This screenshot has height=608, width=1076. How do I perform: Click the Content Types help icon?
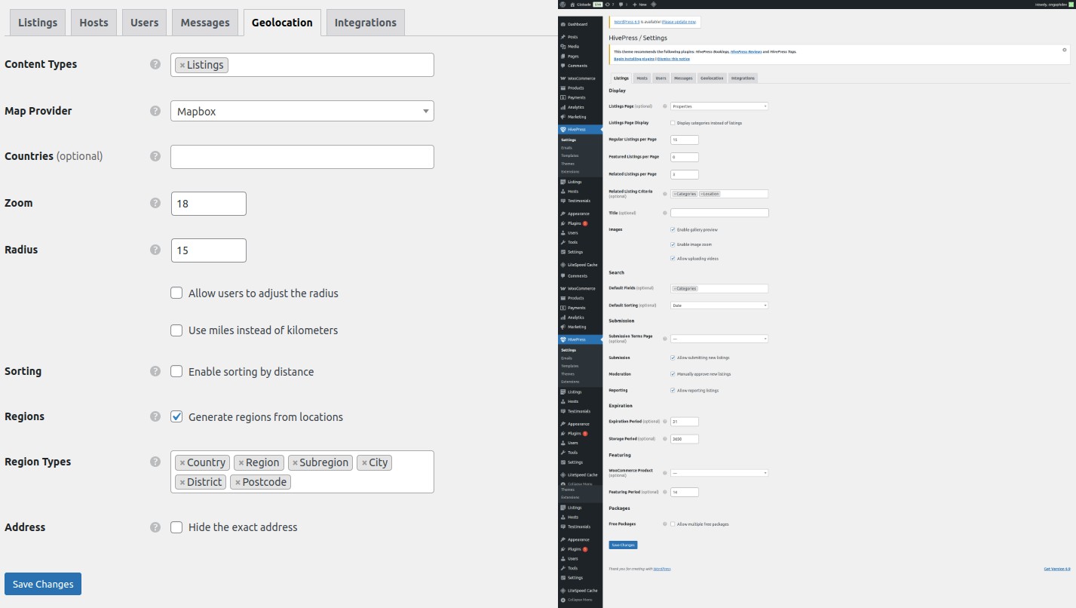click(x=155, y=64)
